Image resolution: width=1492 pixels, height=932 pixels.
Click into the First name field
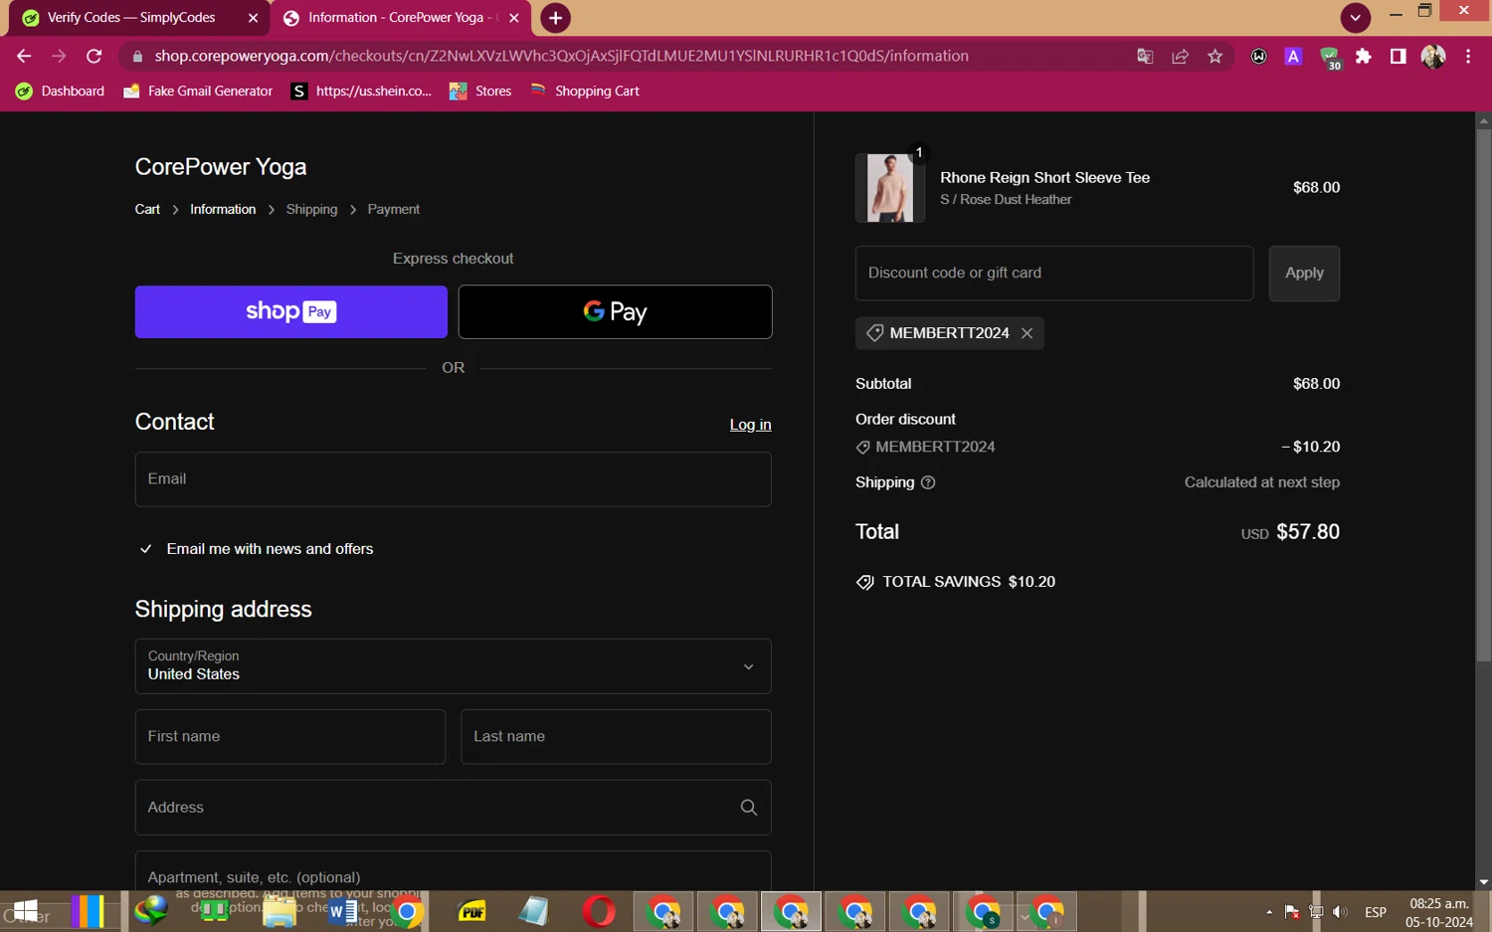[290, 737]
